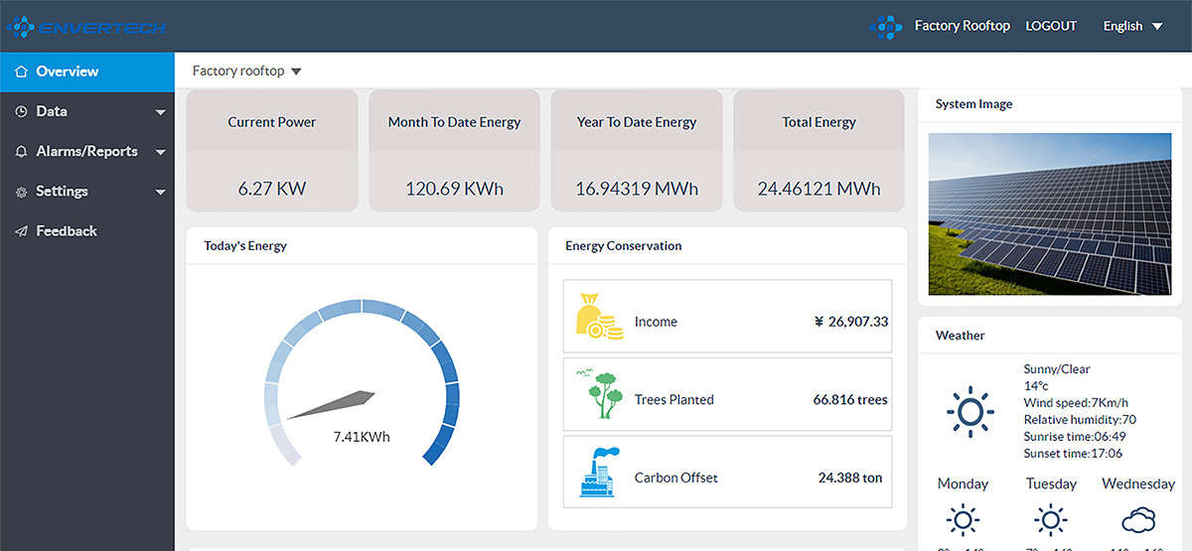Click the Envertech logo in header
This screenshot has width=1192, height=551.
[x=86, y=27]
